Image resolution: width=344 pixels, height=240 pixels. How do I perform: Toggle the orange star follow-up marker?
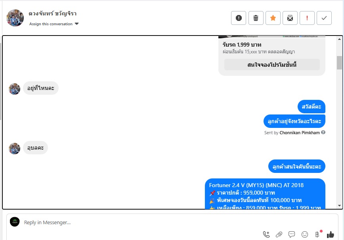click(273, 18)
